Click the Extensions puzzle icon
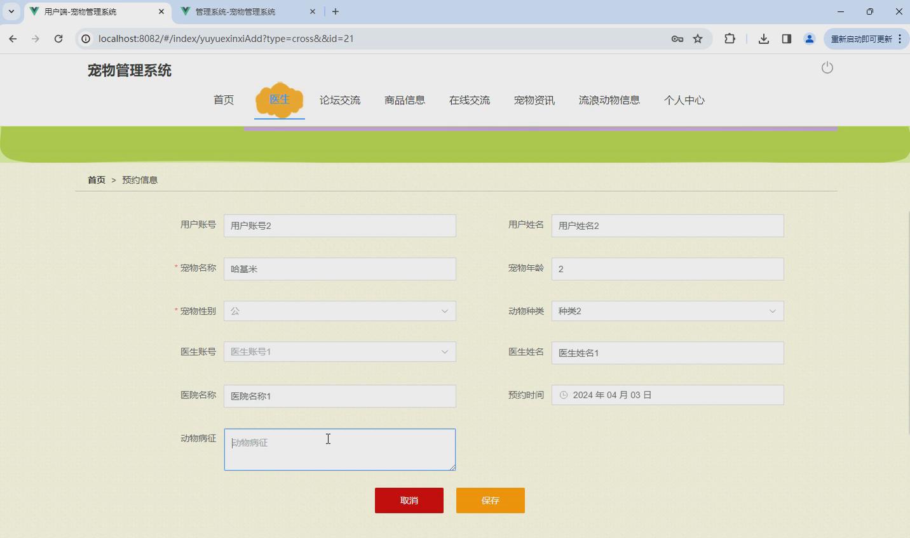 point(730,39)
